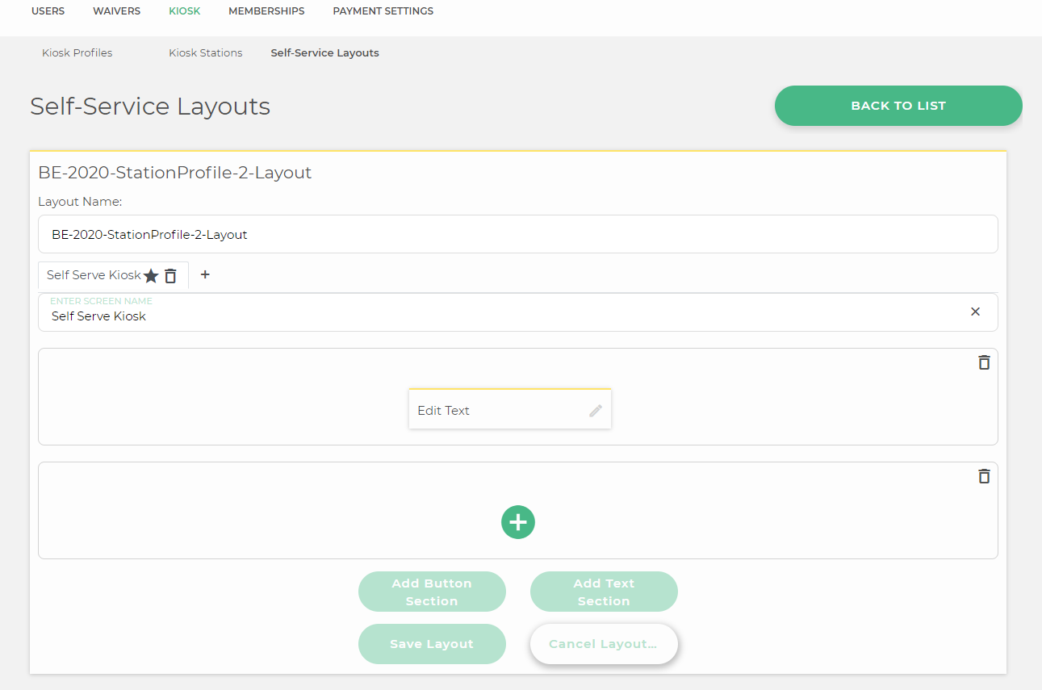
Task: Click the pencil icon beside Edit Text
Action: (x=596, y=411)
